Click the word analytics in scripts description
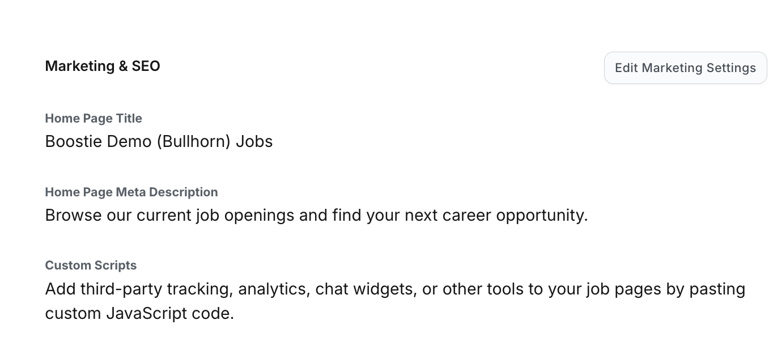 [273, 289]
